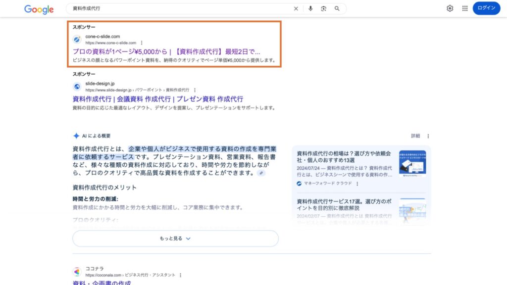Start voice search with the microphone icon
The image size is (507, 285).
point(310,9)
